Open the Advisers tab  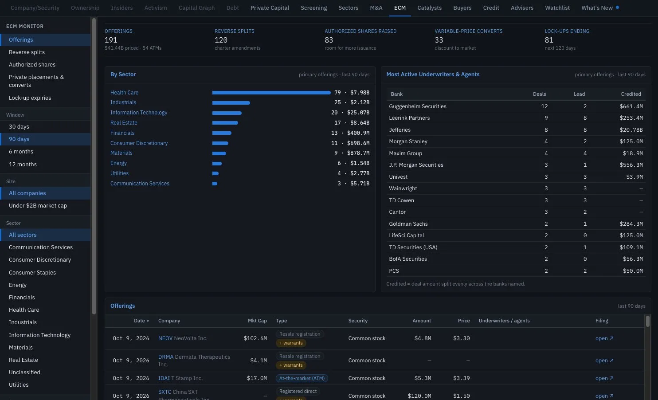522,8
